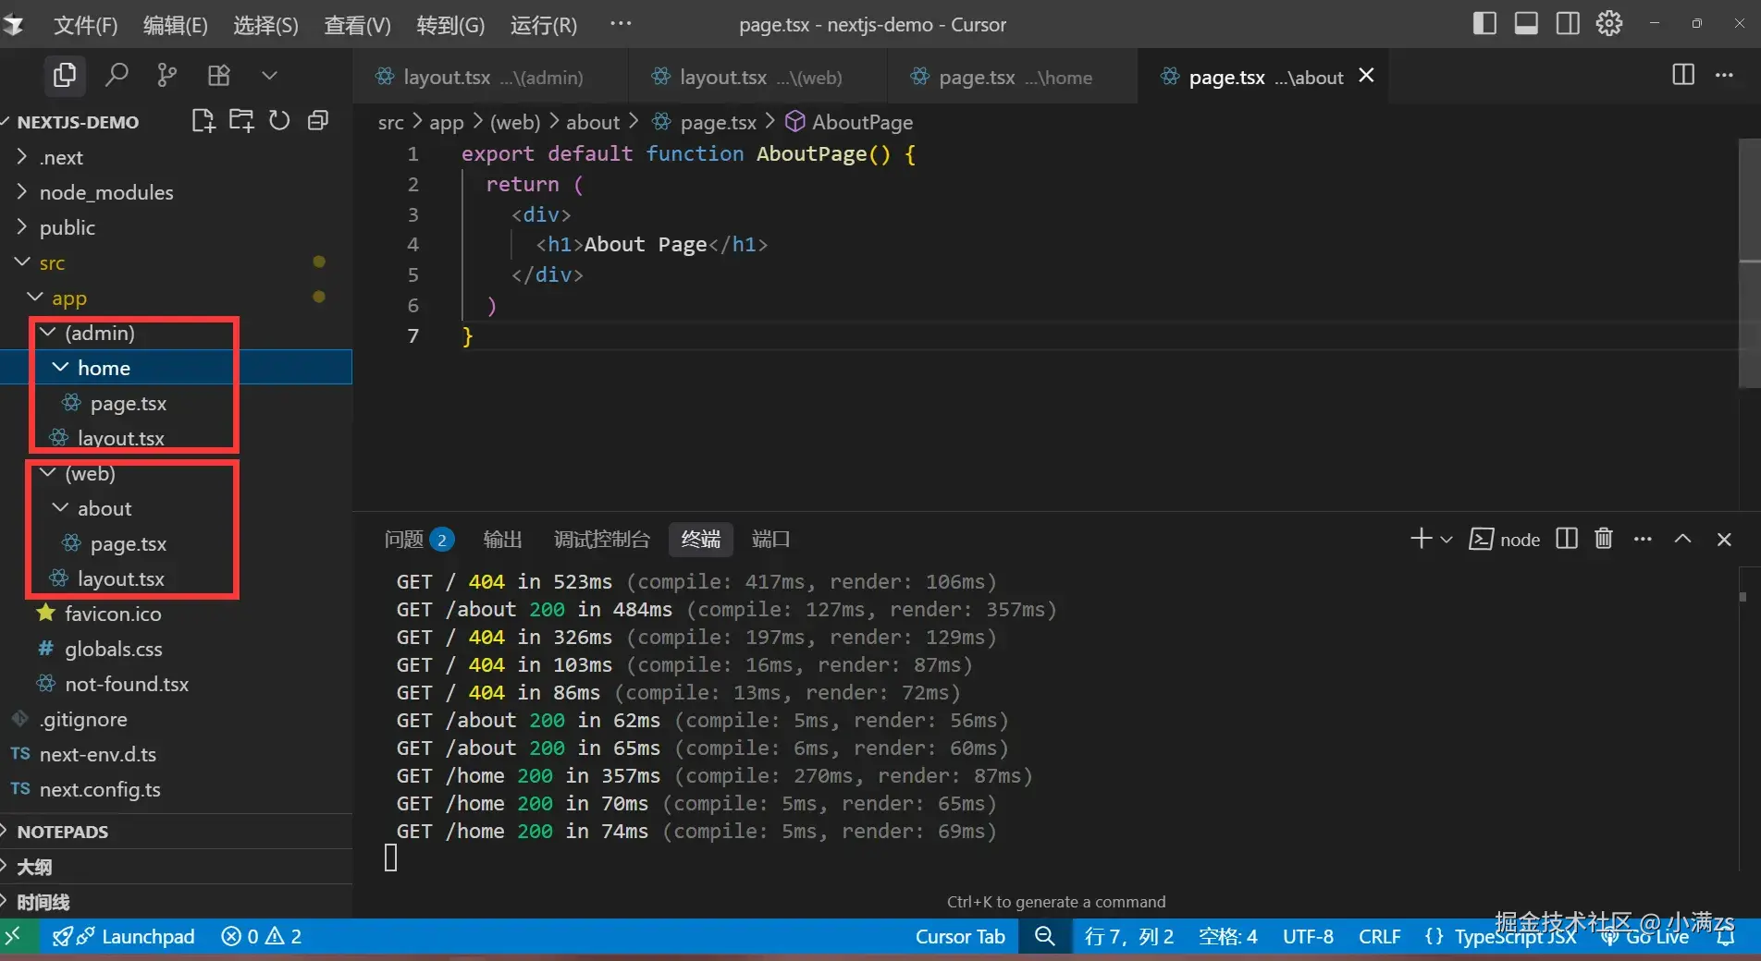The image size is (1761, 961).
Task: Kill the terminal with trash icon
Action: pos(1604,539)
